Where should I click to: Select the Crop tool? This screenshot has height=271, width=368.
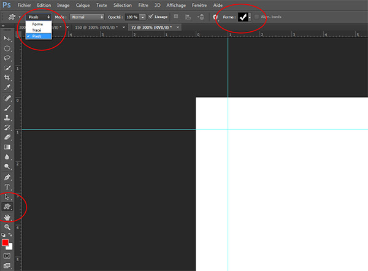(7, 77)
